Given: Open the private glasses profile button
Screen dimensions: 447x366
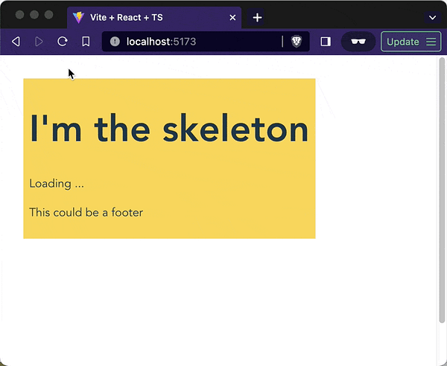Looking at the screenshot, I should pos(358,42).
